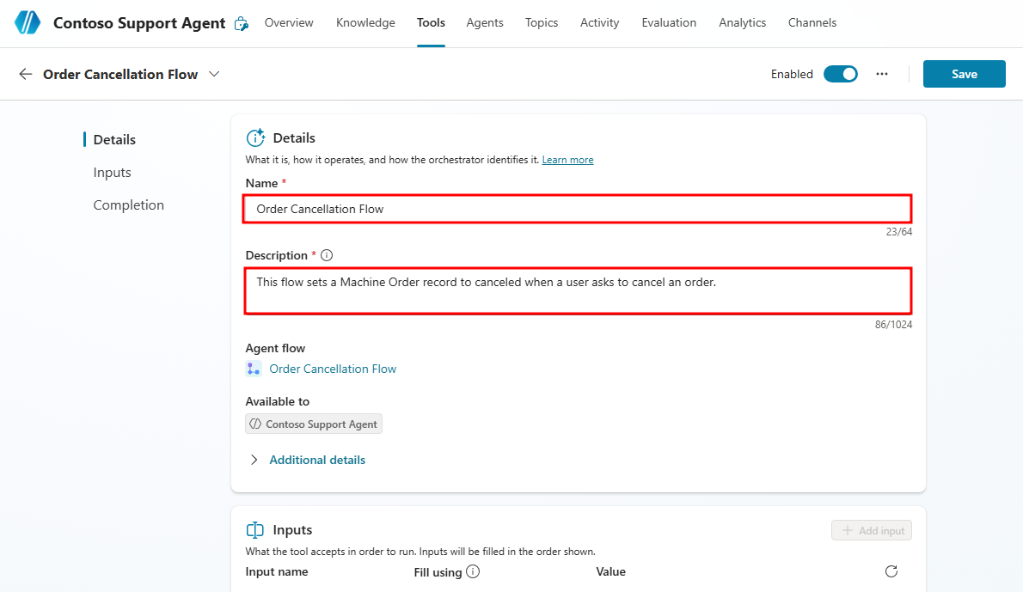This screenshot has height=592, width=1023.
Task: Click the Input name column header
Action: click(277, 571)
